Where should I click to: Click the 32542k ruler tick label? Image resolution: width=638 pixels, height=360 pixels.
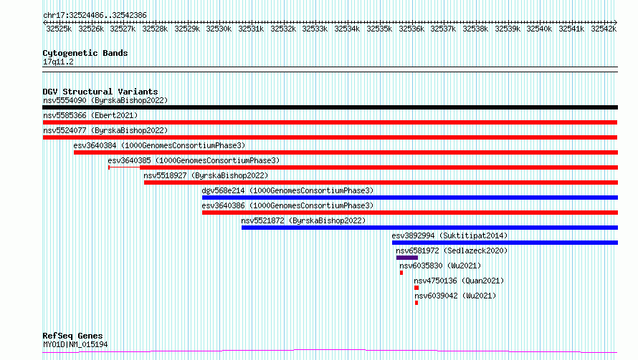tap(604, 29)
